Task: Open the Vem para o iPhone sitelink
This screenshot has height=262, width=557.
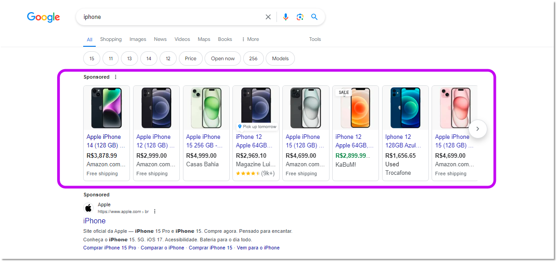Action: [258, 248]
